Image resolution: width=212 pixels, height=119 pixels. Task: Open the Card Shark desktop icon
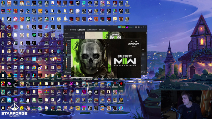coord(71,11)
